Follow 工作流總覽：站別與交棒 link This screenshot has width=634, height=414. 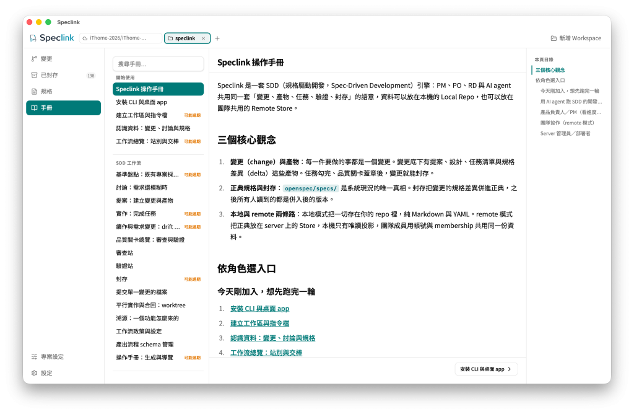(266, 353)
